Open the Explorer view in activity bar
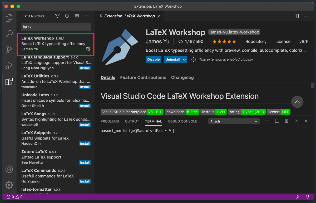This screenshot has width=316, height=203. (x=9, y=18)
